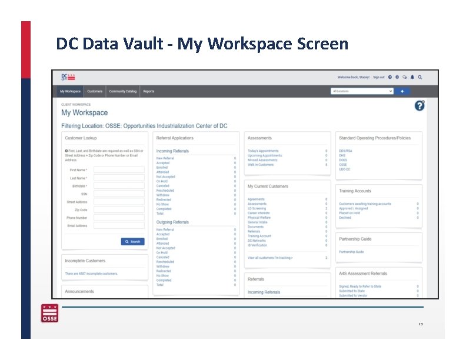
Task: Open Rescheduled under Outgoing Referrals
Action: [165, 262]
